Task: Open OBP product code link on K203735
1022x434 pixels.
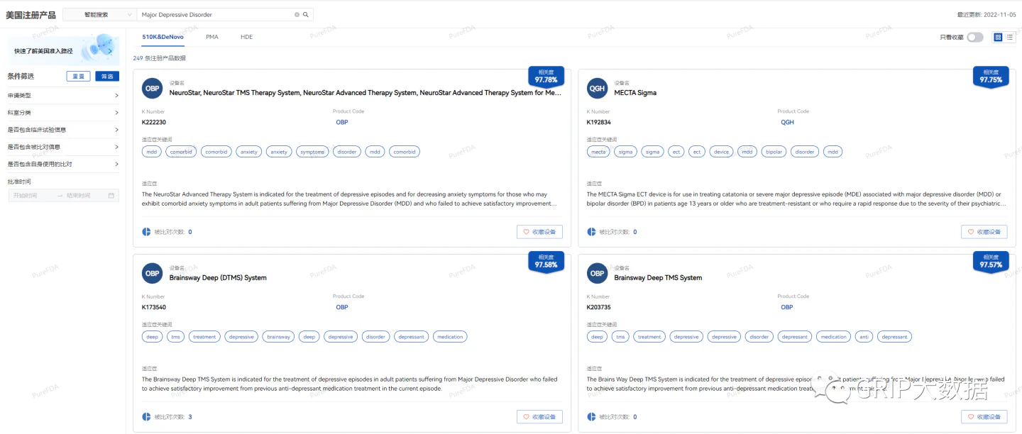Action: [787, 307]
